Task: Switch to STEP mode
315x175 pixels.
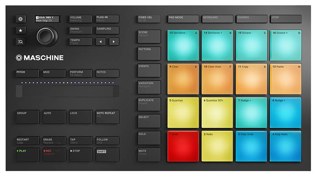Action: [x=286, y=19]
